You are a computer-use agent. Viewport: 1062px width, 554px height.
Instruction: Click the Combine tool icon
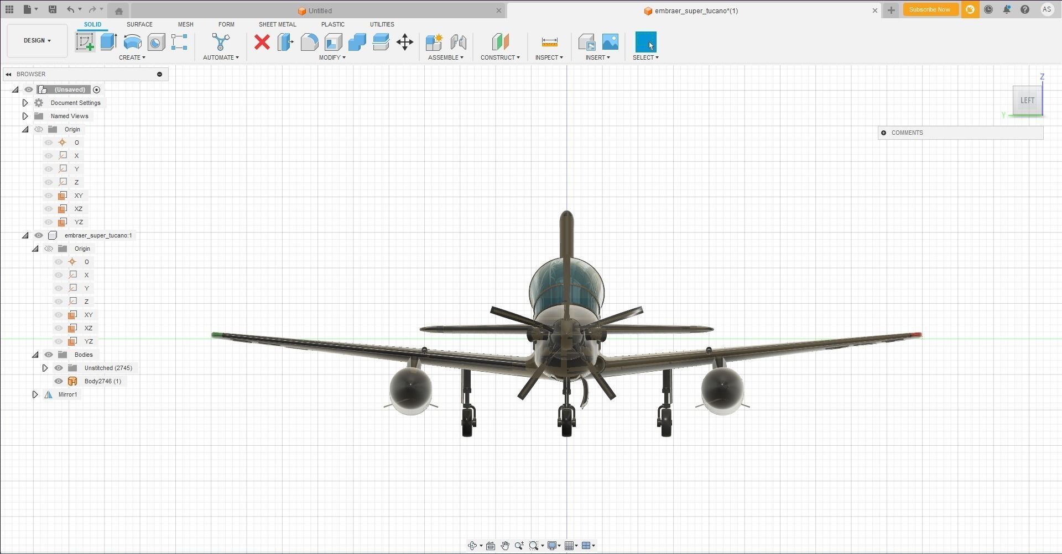(357, 42)
